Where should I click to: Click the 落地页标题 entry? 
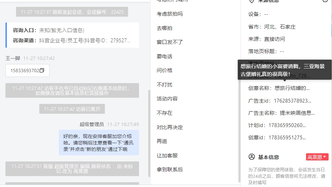click(x=266, y=51)
